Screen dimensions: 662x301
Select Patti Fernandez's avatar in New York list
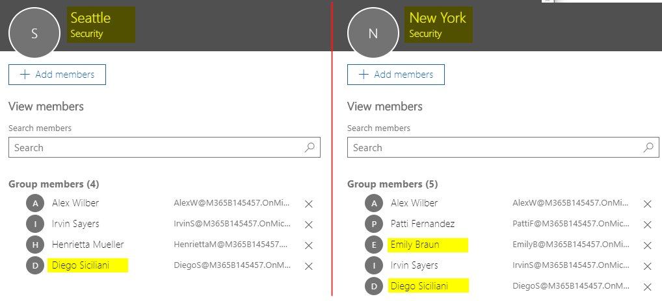[x=374, y=224]
